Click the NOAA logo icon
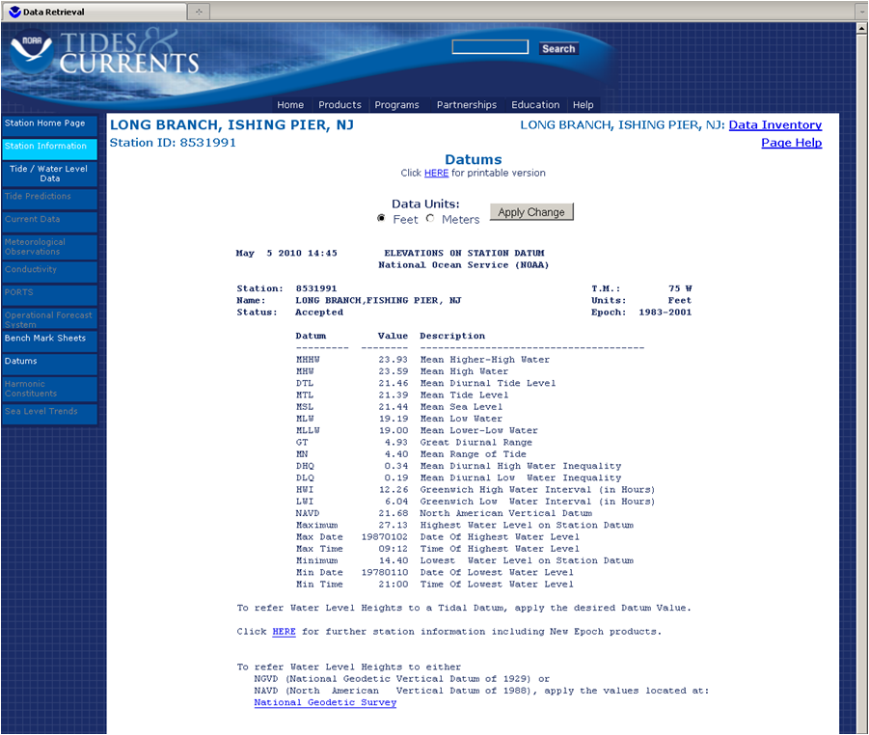Viewport: 869px width, 735px height. [32, 51]
